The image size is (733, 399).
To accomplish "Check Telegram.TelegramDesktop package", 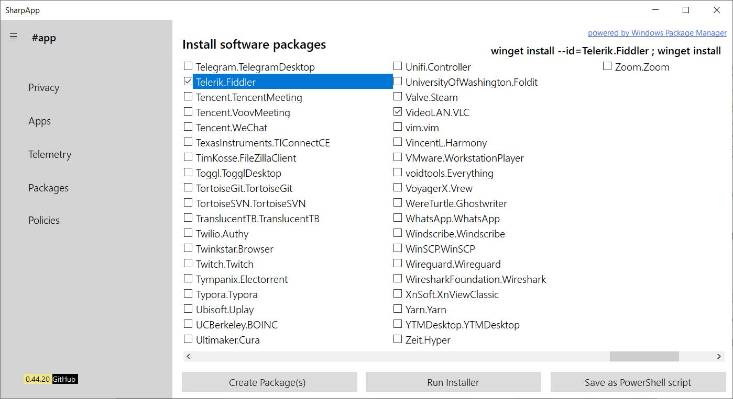I will pos(188,66).
